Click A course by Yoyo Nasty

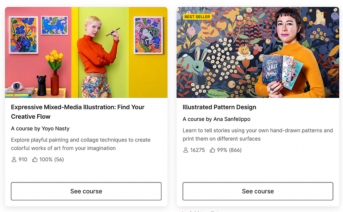[40, 129]
